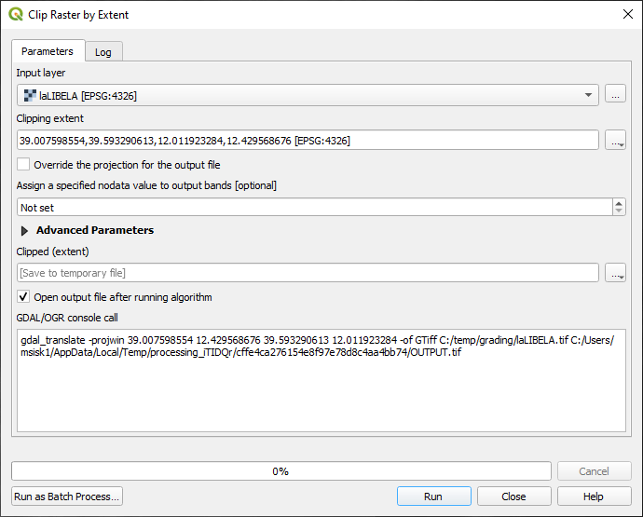Browse for input layer file
Image resolution: width=643 pixels, height=517 pixels.
(x=615, y=94)
